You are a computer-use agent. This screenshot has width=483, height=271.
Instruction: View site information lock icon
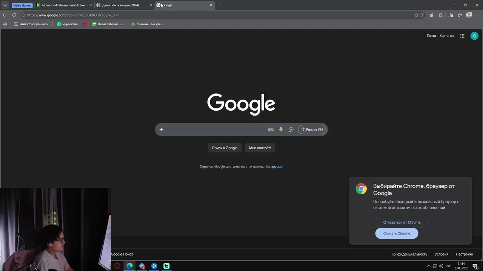[23, 15]
